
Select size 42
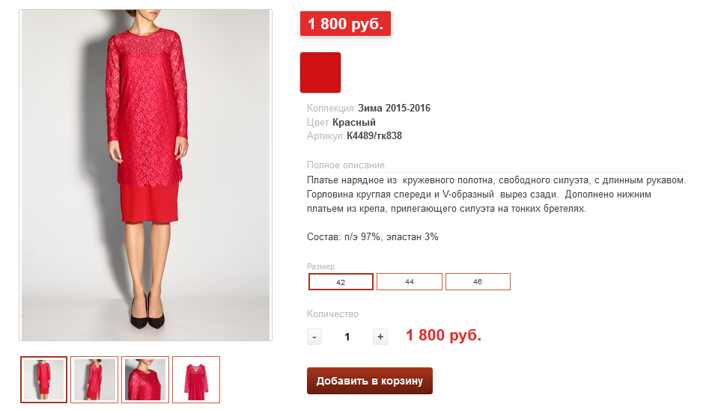(341, 282)
